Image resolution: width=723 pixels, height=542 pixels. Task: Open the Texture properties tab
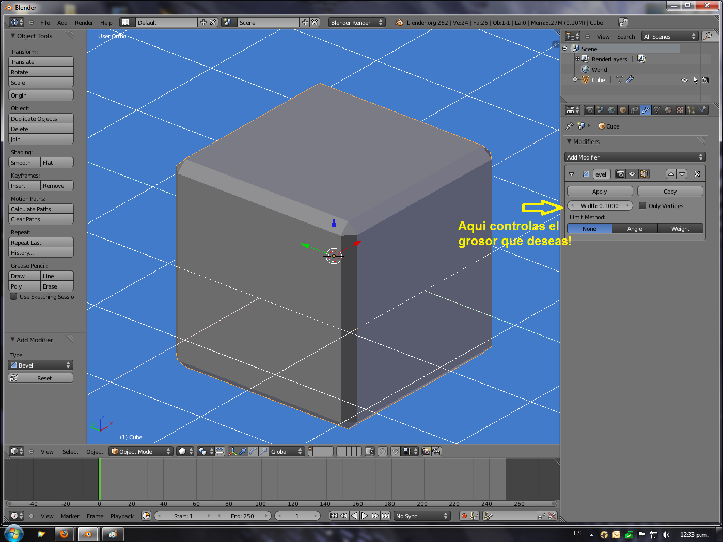[680, 110]
